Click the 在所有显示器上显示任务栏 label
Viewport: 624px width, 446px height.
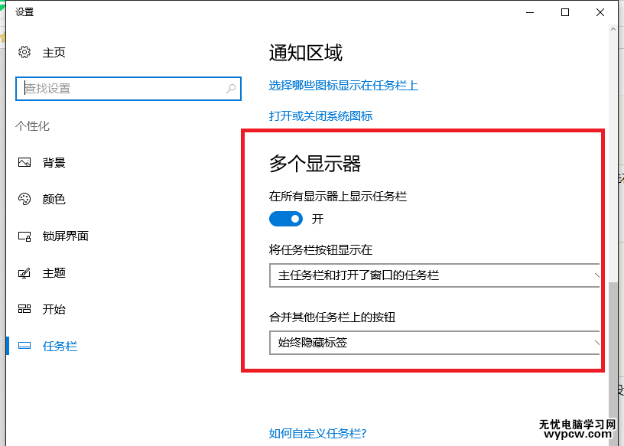pos(338,197)
